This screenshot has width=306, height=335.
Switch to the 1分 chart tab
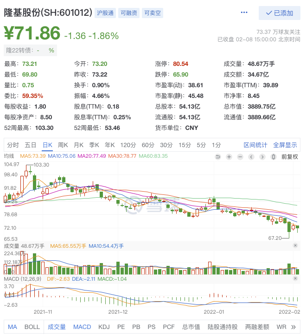point(216,145)
